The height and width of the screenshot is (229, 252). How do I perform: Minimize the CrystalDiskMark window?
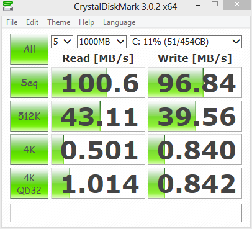coord(198,6)
